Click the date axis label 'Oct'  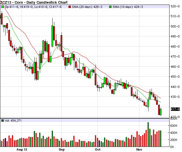[98, 149]
